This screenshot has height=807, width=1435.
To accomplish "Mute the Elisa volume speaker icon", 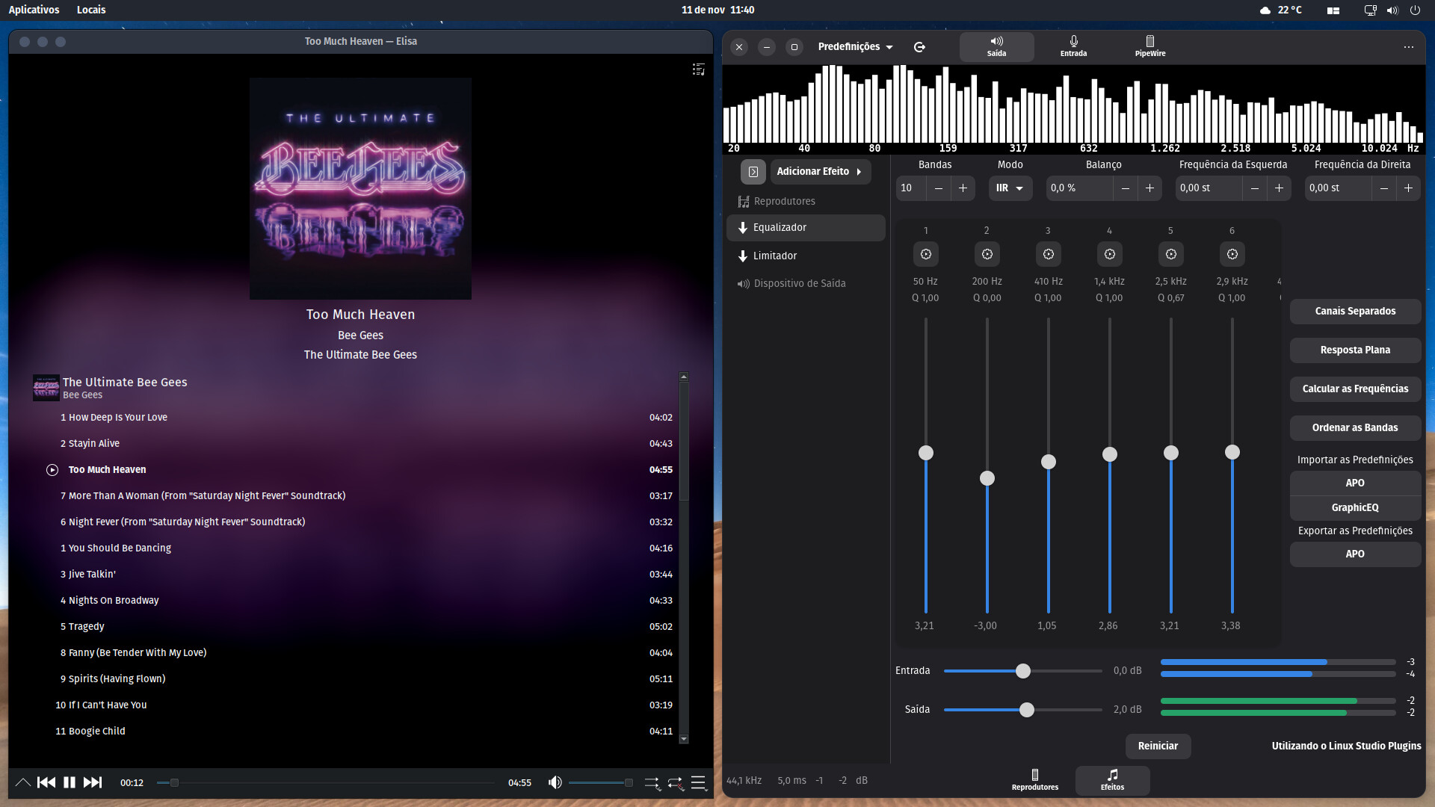I will pos(555,782).
